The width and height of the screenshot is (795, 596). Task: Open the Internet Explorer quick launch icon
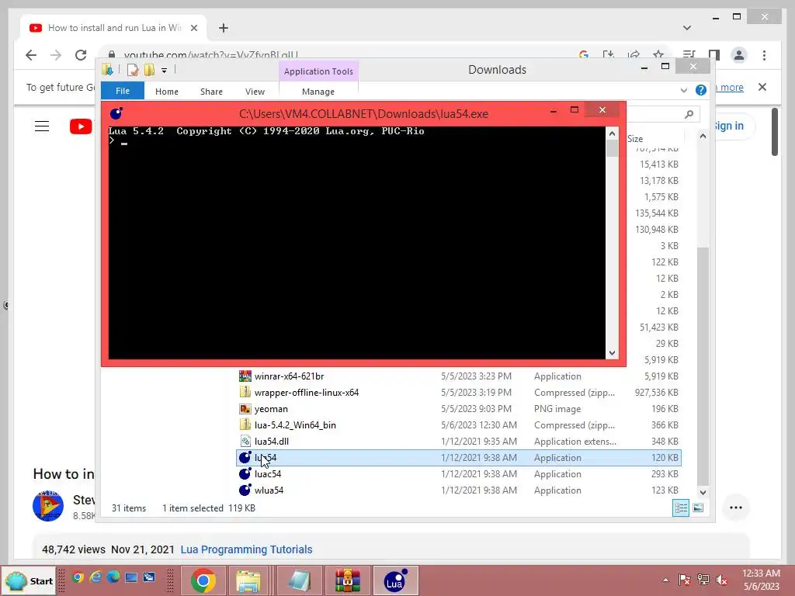coord(95,577)
